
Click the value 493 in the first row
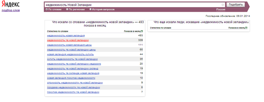[141, 35]
